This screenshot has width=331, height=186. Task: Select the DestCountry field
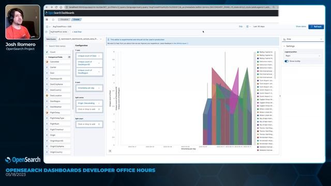click(58, 90)
